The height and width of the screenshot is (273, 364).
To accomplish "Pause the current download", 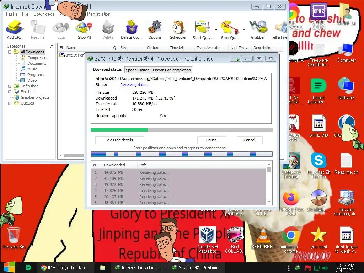I will (x=212, y=140).
